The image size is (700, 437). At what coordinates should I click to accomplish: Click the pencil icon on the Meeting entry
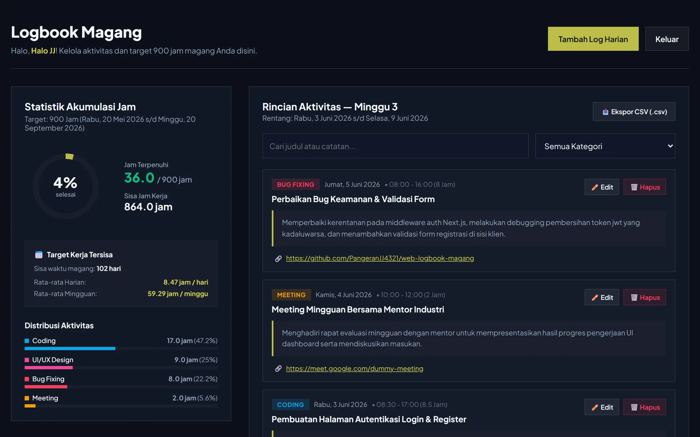point(595,298)
